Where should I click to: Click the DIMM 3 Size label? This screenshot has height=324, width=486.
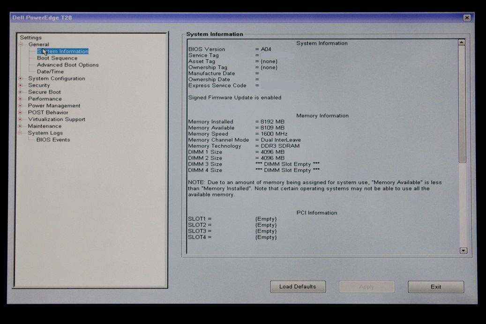tap(205, 164)
